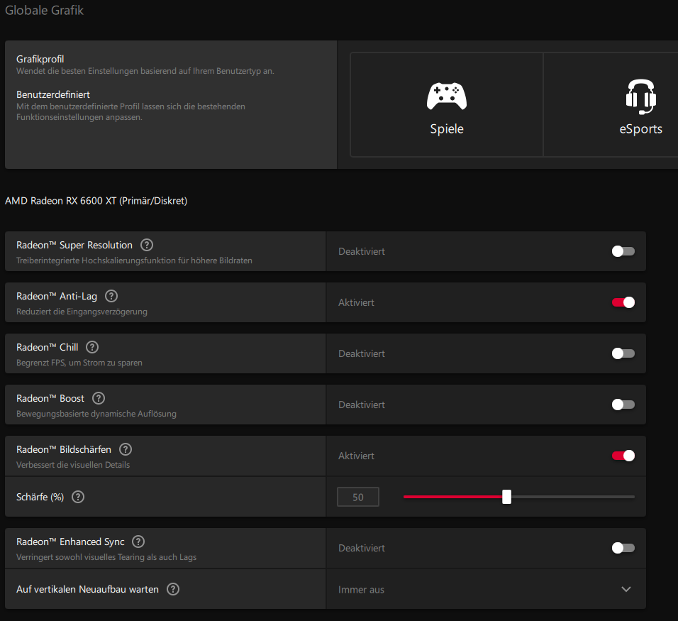Viewport: 678px width, 621px height.
Task: Click 'Reduziert die Eingangsverzögerung' description
Action: pos(82,312)
